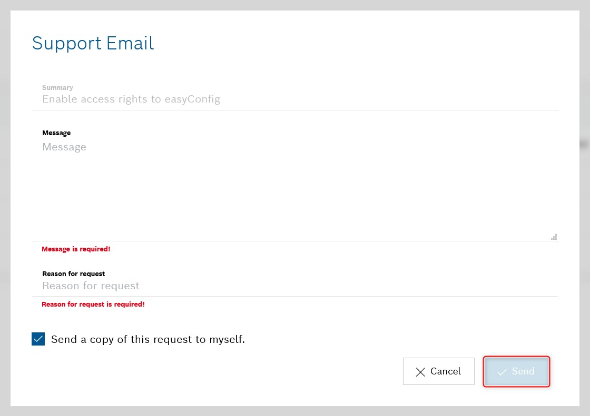This screenshot has width=590, height=416.
Task: Click the 'Enable access rights to easyConfig' text
Action: click(131, 99)
